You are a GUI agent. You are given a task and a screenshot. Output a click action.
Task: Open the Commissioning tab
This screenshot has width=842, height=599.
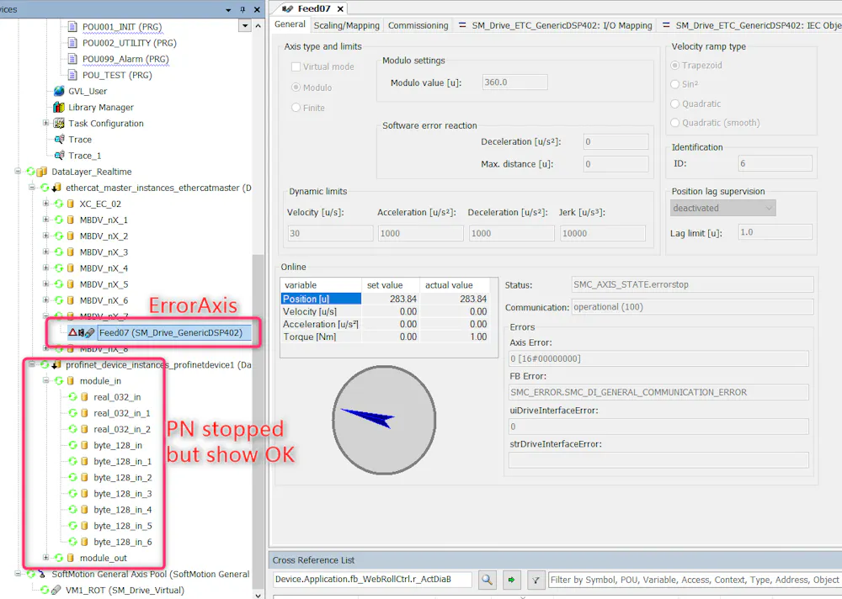418,25
